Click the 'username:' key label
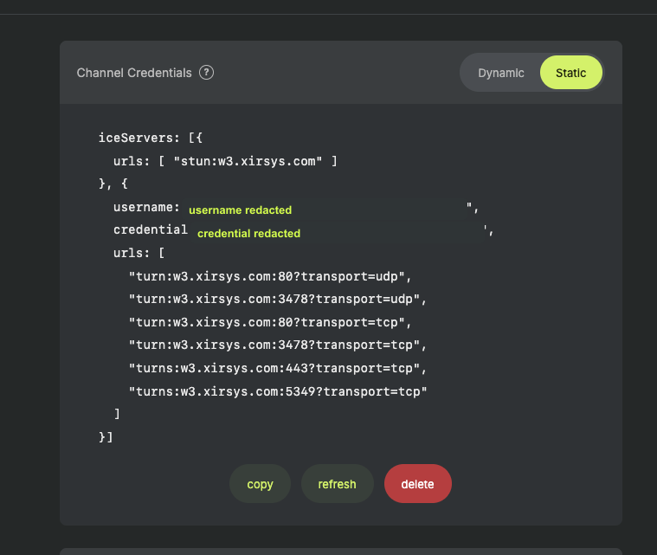 (x=146, y=208)
